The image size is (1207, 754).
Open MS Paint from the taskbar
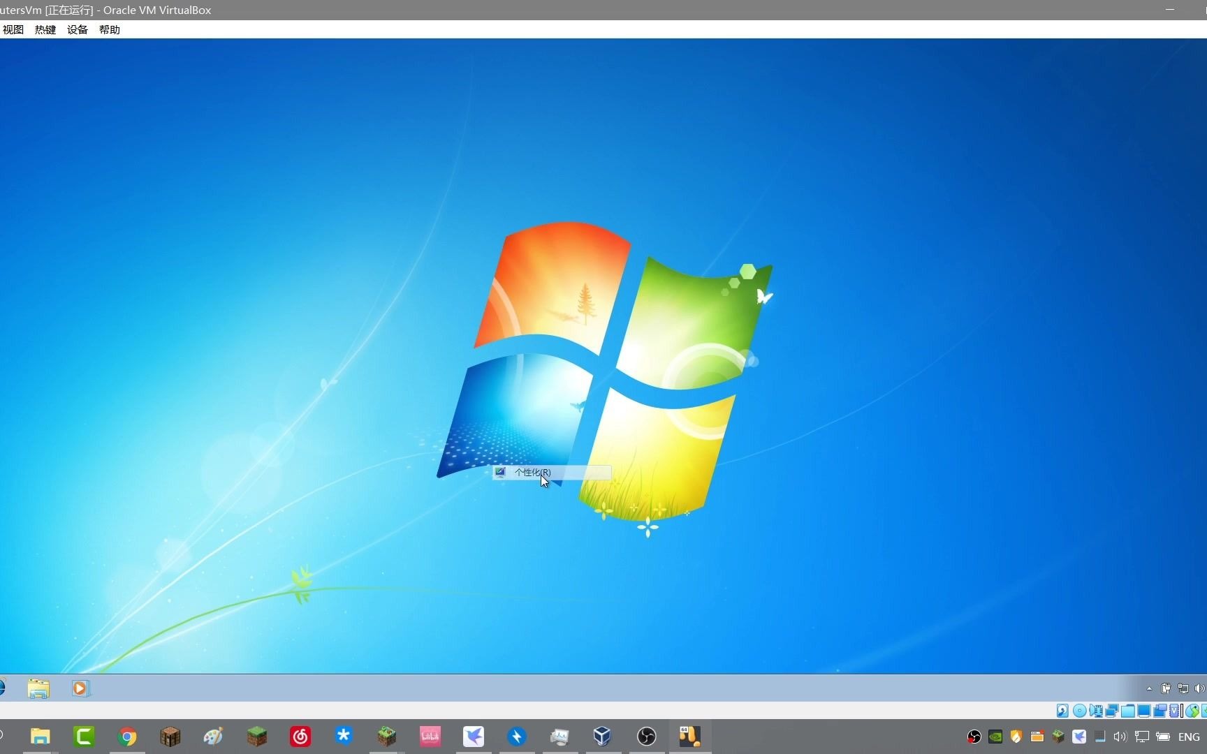(214, 737)
